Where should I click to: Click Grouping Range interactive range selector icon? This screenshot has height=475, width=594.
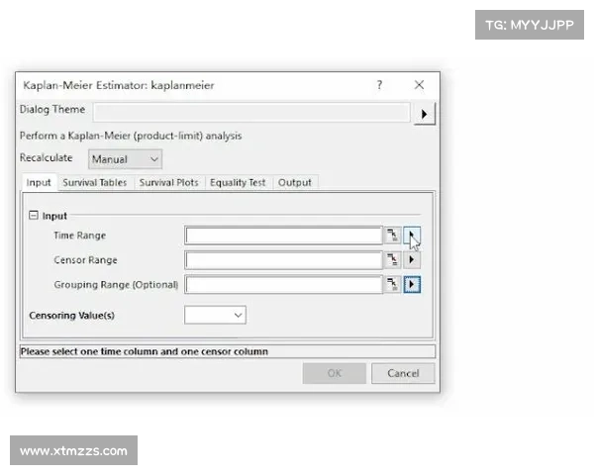tap(393, 285)
